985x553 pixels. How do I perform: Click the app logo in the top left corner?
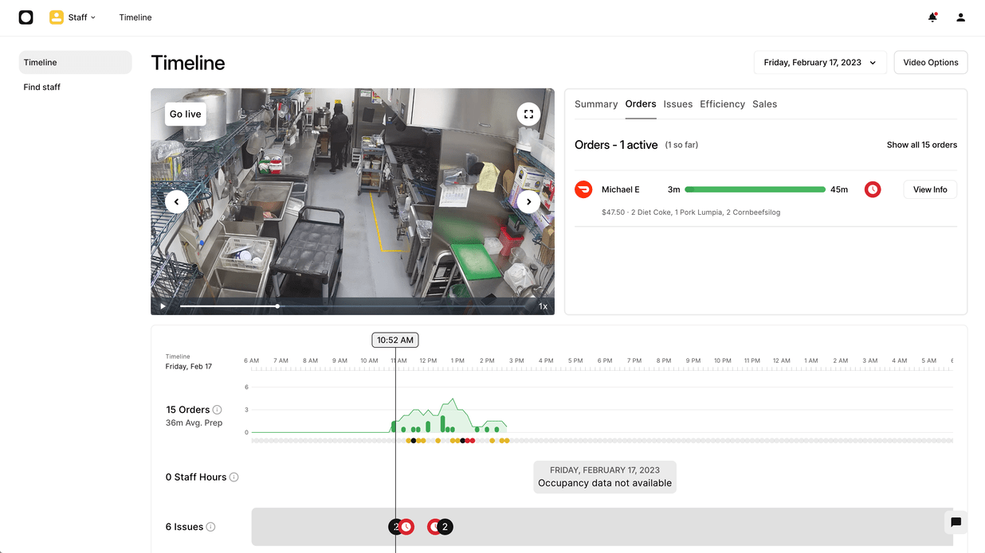pos(26,17)
